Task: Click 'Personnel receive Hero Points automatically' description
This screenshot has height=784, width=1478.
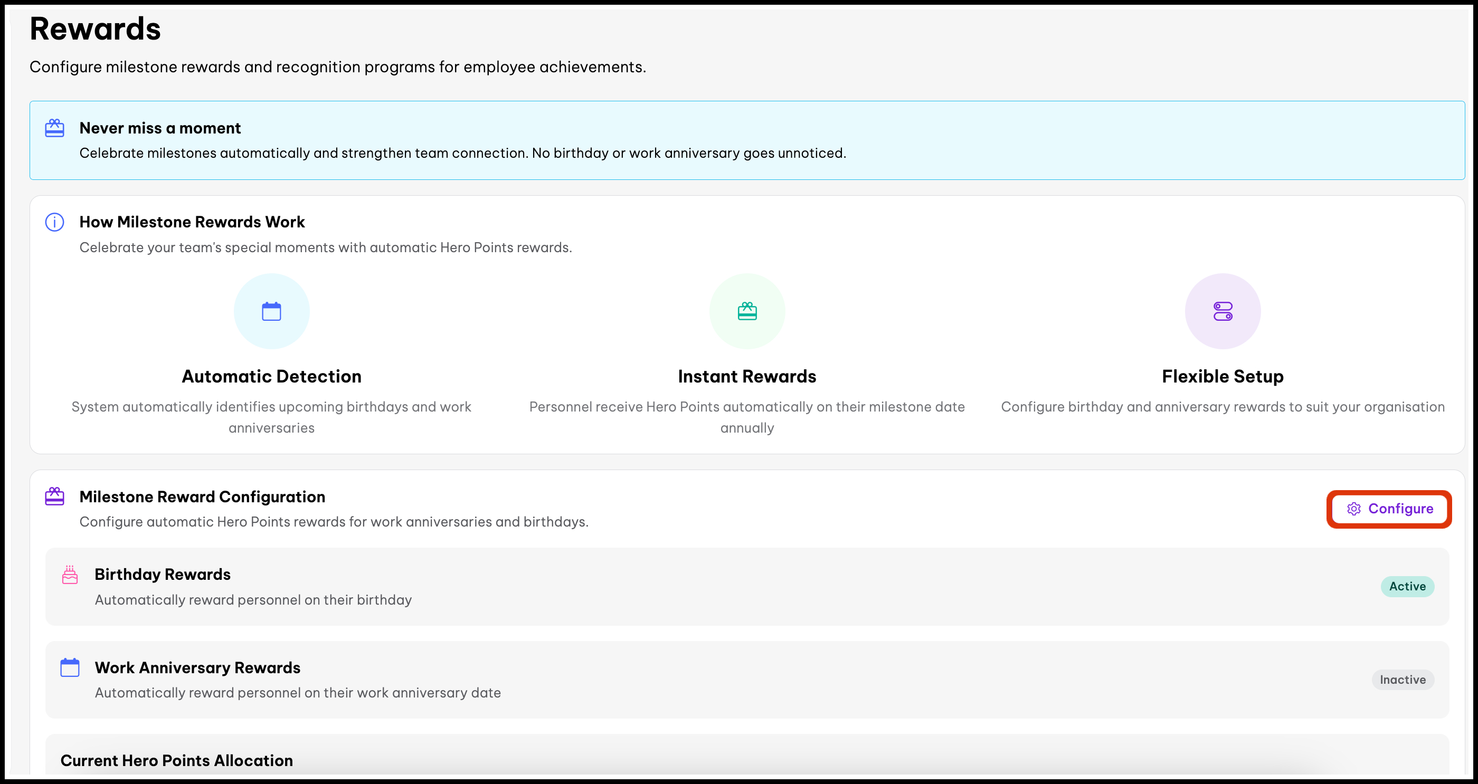Action: pos(747,417)
